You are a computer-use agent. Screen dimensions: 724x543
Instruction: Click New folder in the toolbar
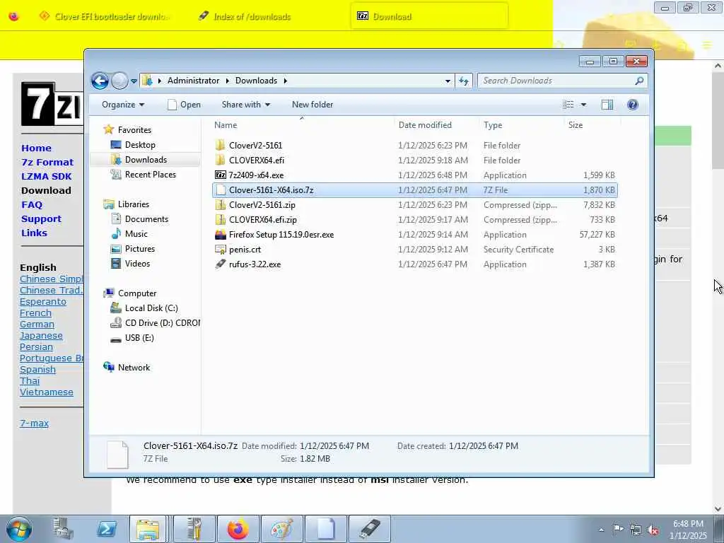(312, 105)
